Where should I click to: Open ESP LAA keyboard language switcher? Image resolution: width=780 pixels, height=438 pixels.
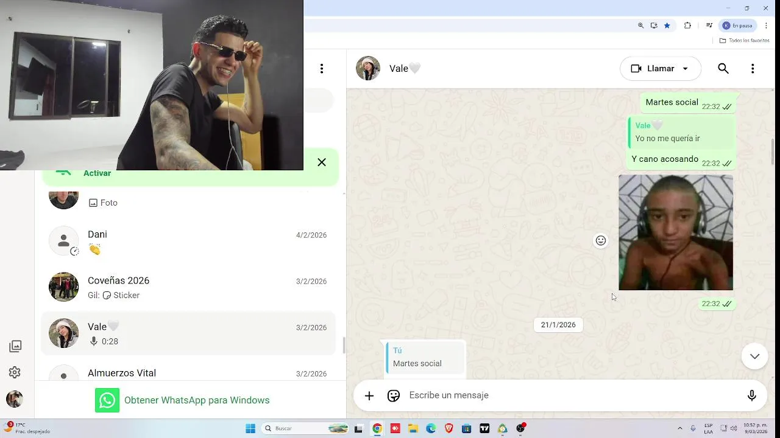[709, 428]
